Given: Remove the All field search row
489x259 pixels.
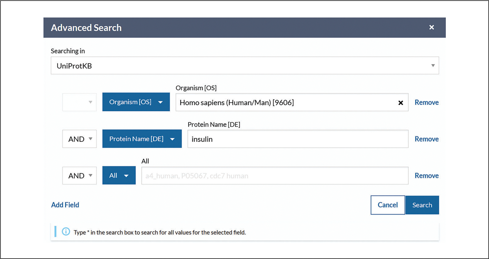Looking at the screenshot, I should click(x=426, y=176).
